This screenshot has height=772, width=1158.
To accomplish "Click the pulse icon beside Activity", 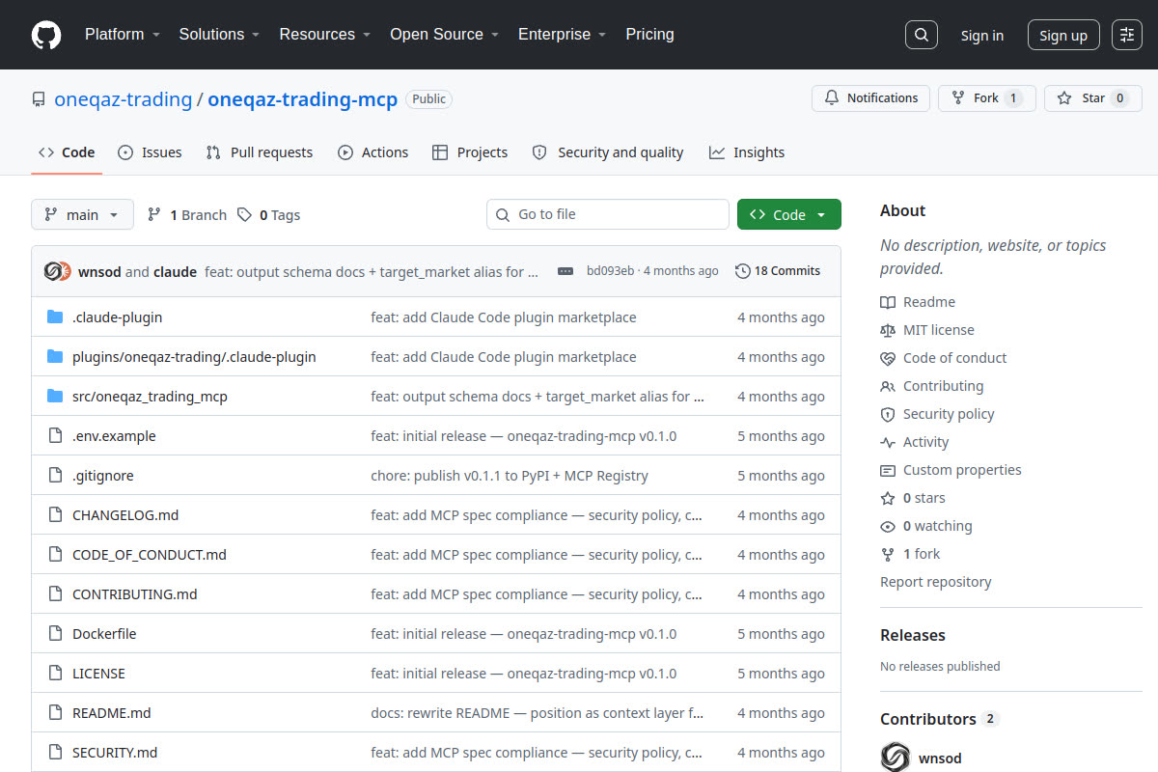I will point(888,442).
